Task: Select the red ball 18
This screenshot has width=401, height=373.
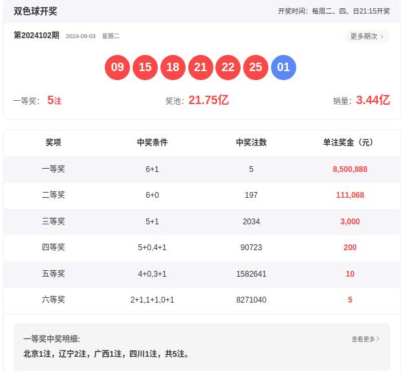Action: [173, 67]
